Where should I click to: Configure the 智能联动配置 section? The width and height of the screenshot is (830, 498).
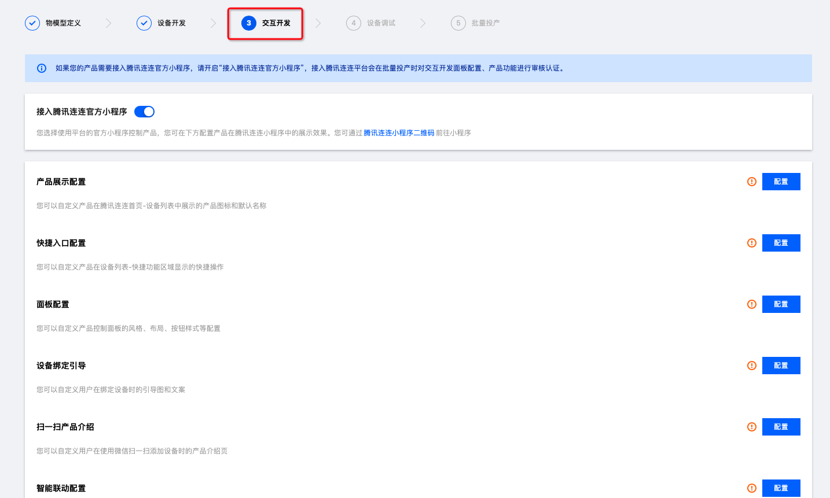(781, 488)
